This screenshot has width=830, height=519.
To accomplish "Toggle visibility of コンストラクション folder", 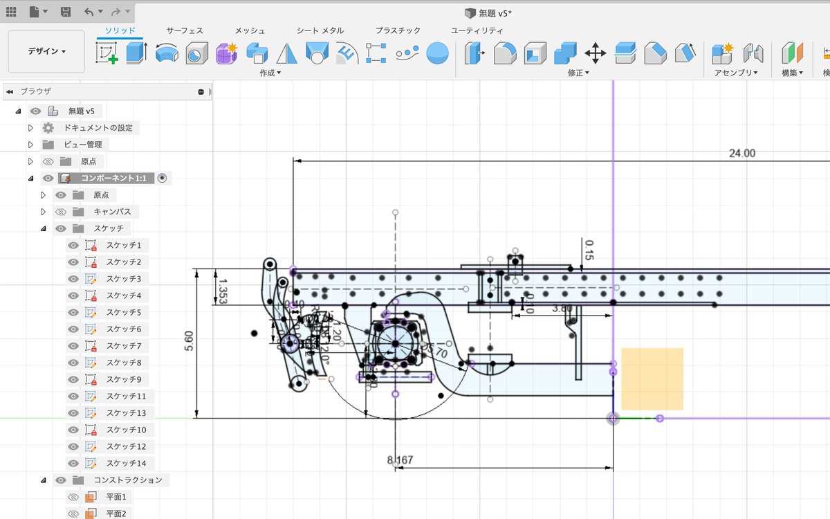I will [60, 480].
